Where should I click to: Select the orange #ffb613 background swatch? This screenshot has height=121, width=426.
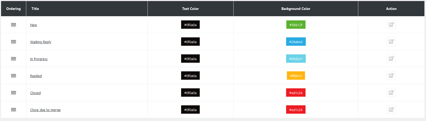[x=296, y=76]
